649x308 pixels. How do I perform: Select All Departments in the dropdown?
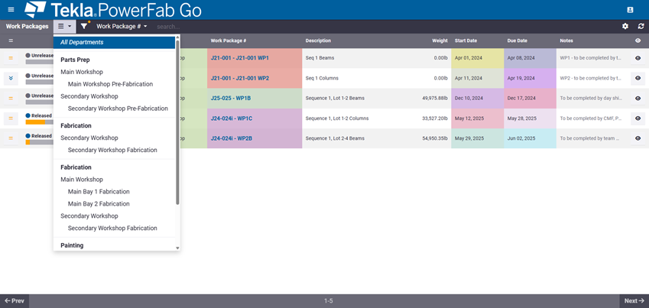click(x=114, y=42)
